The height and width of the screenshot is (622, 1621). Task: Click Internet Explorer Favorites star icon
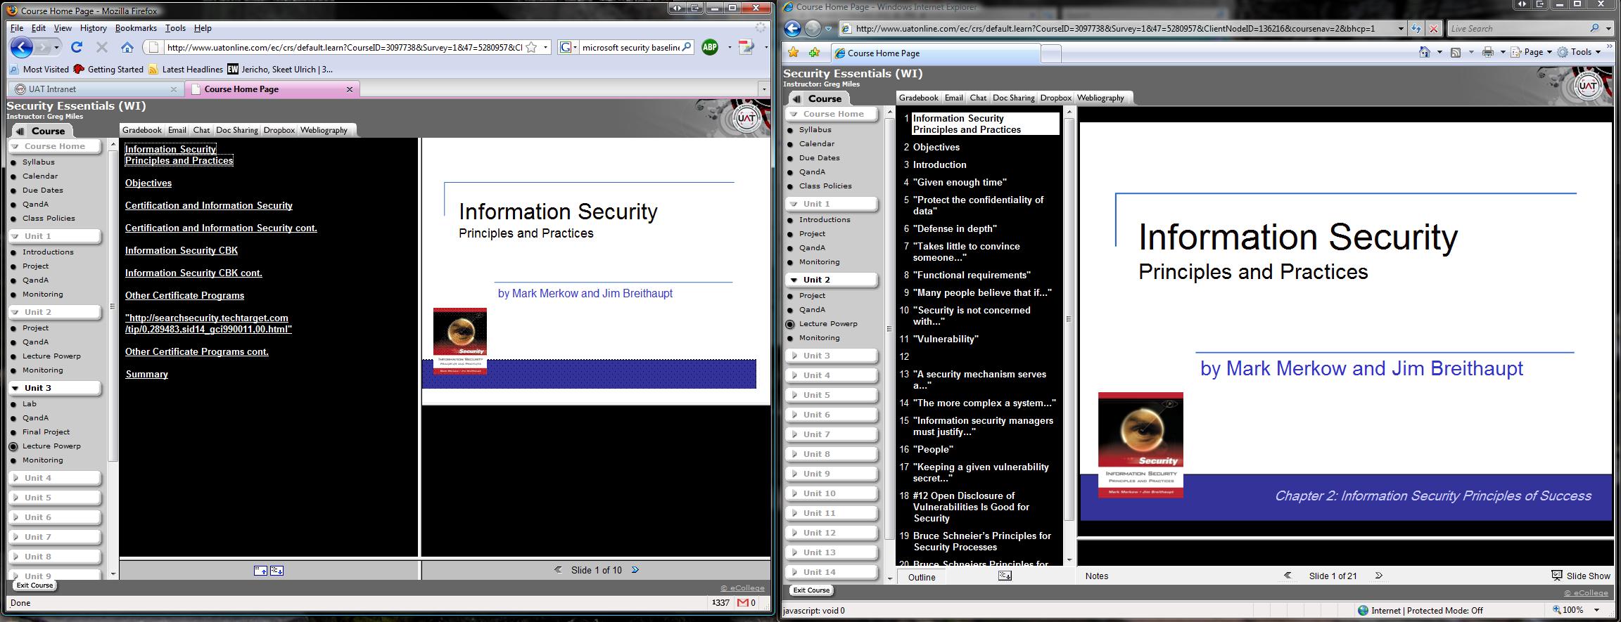794,52
